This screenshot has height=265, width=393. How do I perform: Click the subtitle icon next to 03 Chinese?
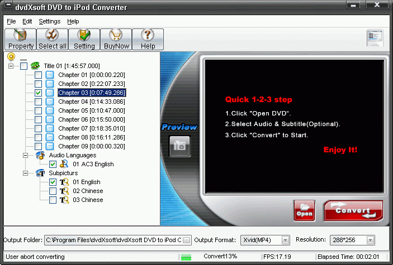64,200
